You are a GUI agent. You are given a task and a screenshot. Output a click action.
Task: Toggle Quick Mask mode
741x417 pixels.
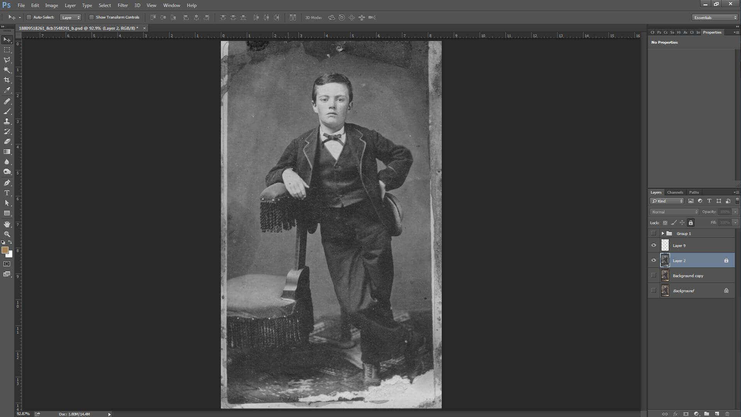[x=7, y=264]
